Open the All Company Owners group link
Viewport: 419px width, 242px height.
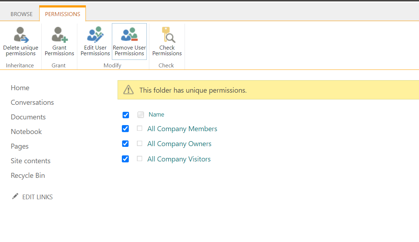[x=179, y=144]
